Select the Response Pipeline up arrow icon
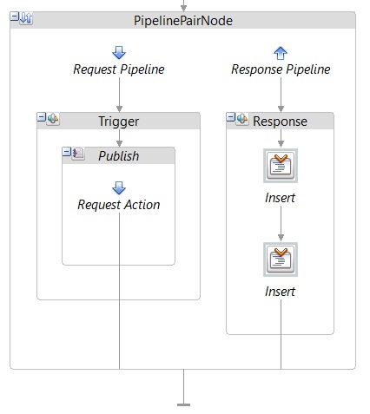Image resolution: width=370 pixels, height=414 pixels. 281,53
